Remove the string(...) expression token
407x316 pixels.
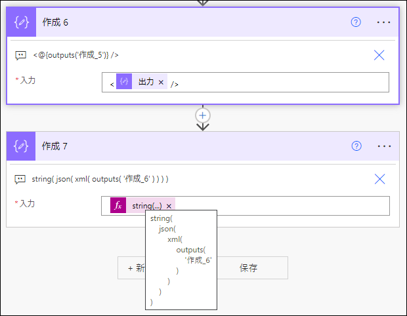coord(169,206)
